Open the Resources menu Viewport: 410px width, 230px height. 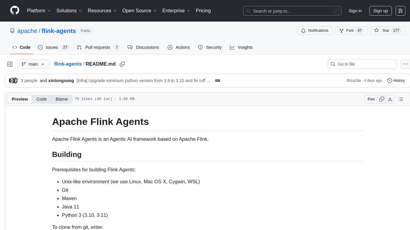pos(102,11)
